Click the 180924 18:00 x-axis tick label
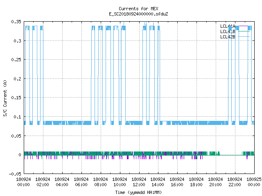The width and height of the screenshot is (262, 196). click(x=196, y=182)
